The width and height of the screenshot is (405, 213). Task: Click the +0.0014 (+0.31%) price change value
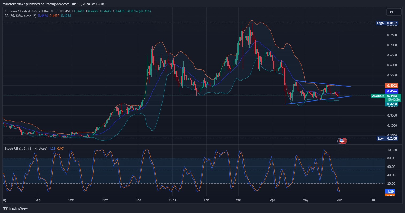tap(138, 11)
